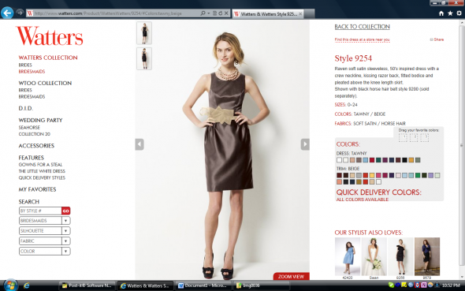Expand address bar search dropdown arrow
The image size is (465, 291).
209,13
